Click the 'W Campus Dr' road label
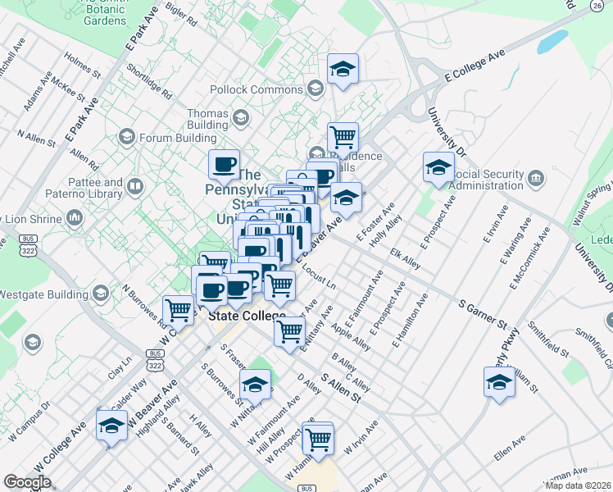 click(x=30, y=421)
